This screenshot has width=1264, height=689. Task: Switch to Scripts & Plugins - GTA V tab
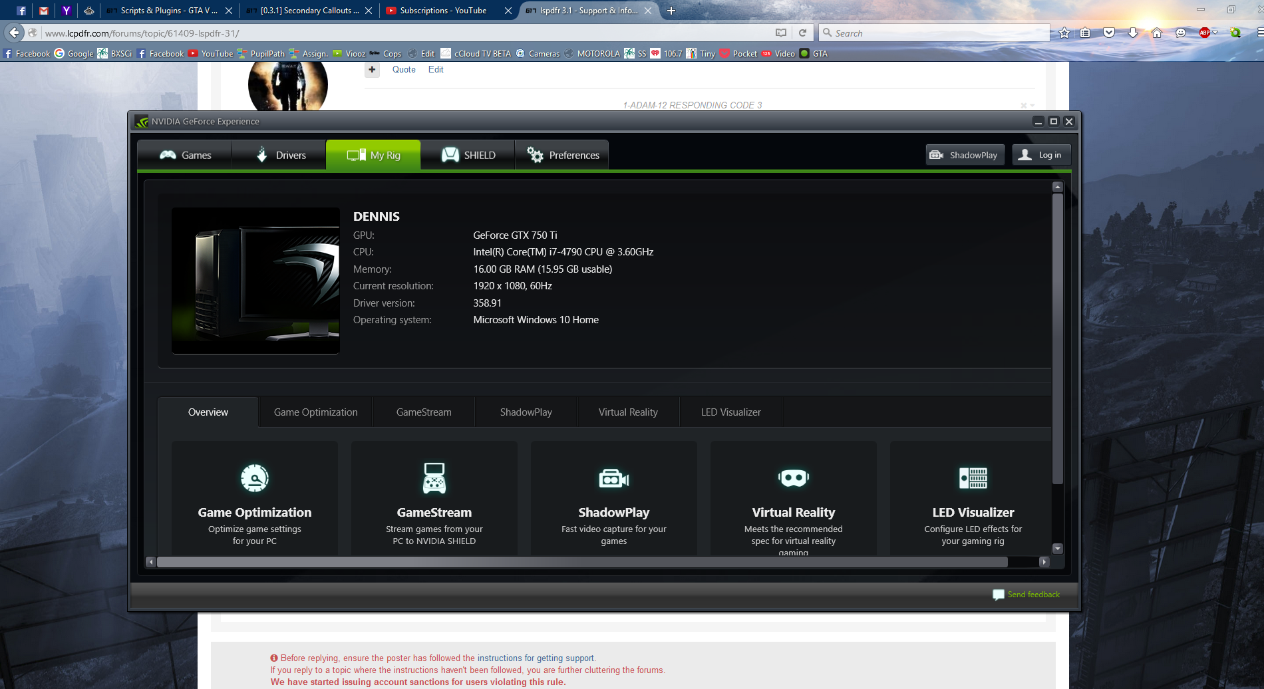(169, 11)
